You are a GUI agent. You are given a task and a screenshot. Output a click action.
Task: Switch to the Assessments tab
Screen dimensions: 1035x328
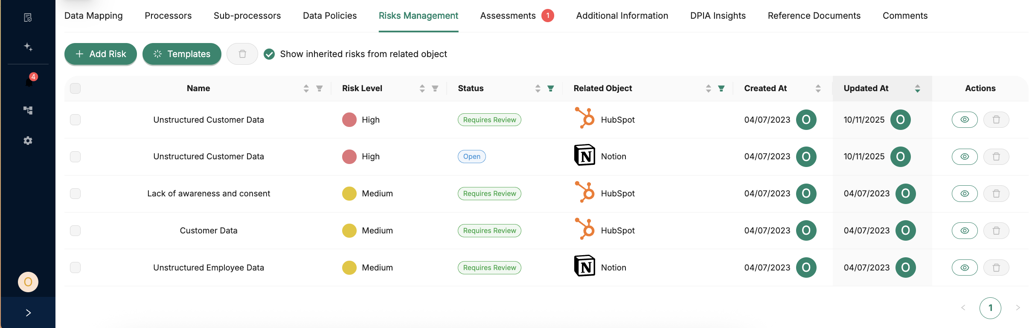(508, 16)
